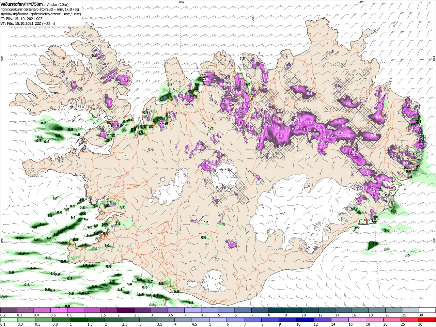This screenshot has width=436, height=327.
Task: Pick the dark mauve 0.2 swatch in snow legend
Action: (x=9, y=310)
